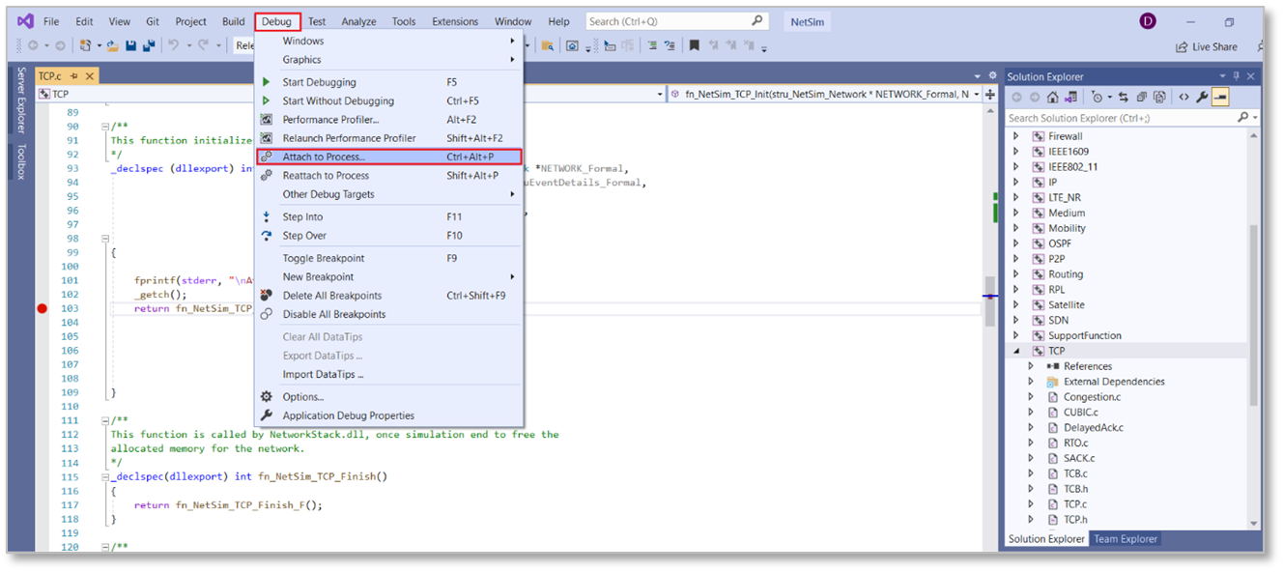Select CUBIC.c in Solution Explorer
The height and width of the screenshot is (572, 1283).
point(1080,413)
